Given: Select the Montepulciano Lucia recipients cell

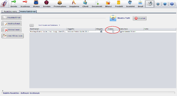Looking at the screenshot, I should pyautogui.click(x=48, y=31).
